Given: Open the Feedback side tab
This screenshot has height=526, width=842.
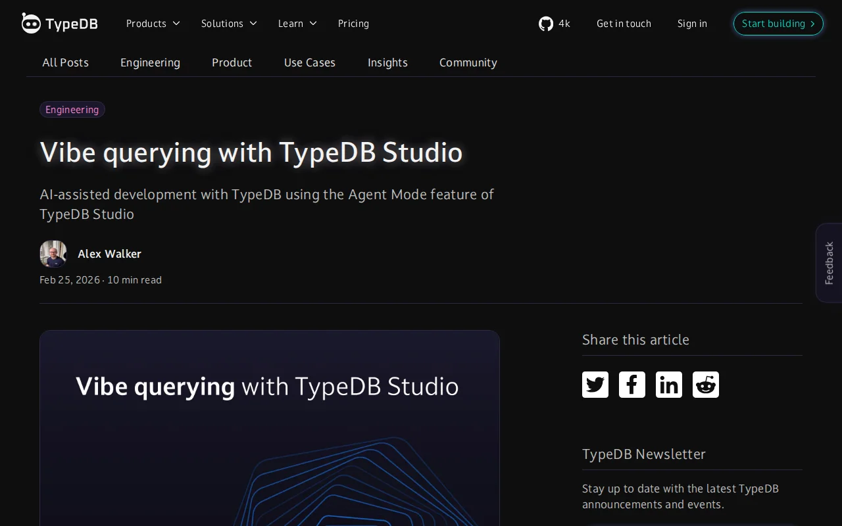Looking at the screenshot, I should click(829, 263).
